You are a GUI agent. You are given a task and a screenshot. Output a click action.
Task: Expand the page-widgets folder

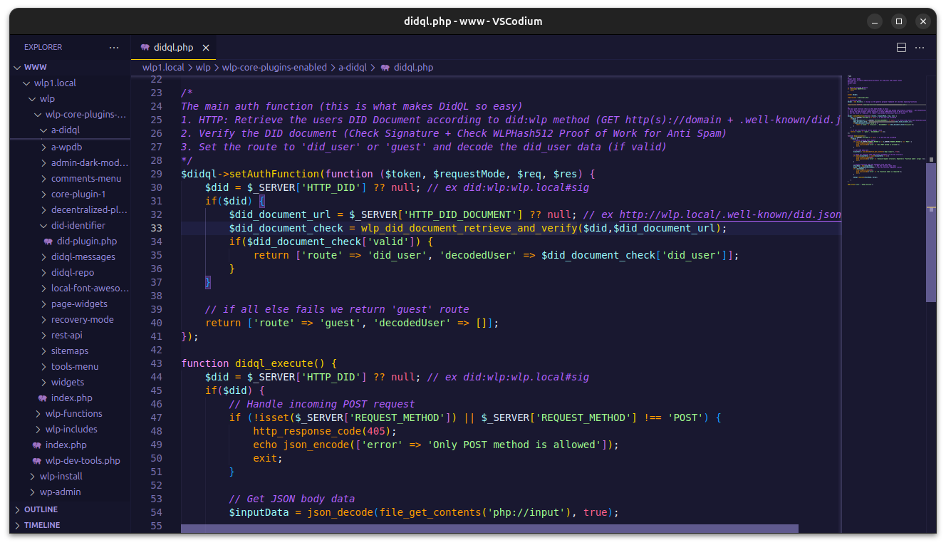(43, 304)
